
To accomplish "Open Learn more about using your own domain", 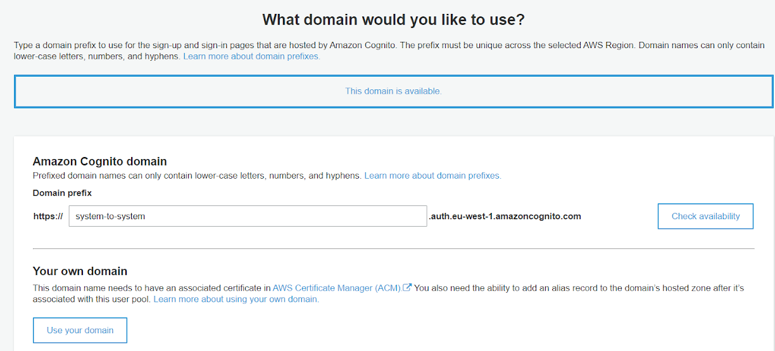I will pos(236,299).
